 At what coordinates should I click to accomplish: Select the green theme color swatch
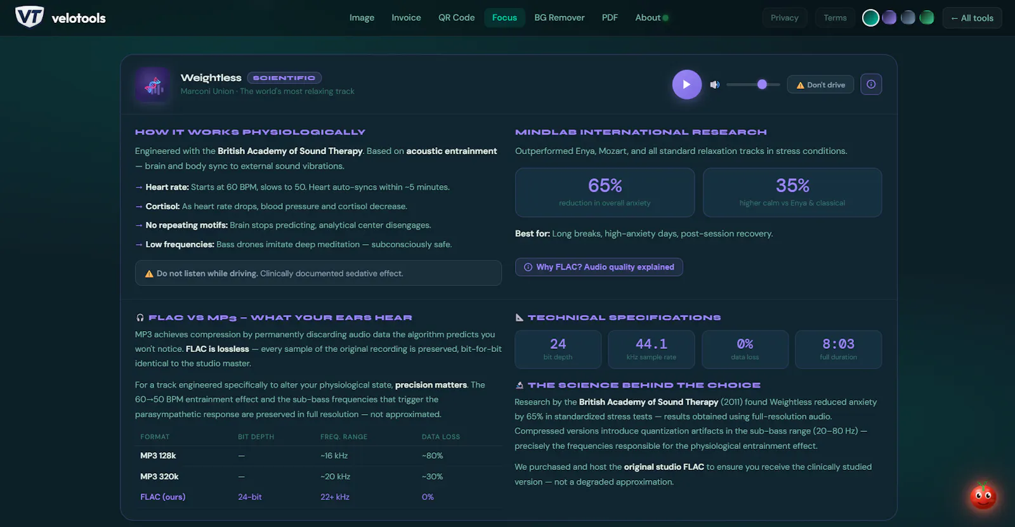[927, 18]
